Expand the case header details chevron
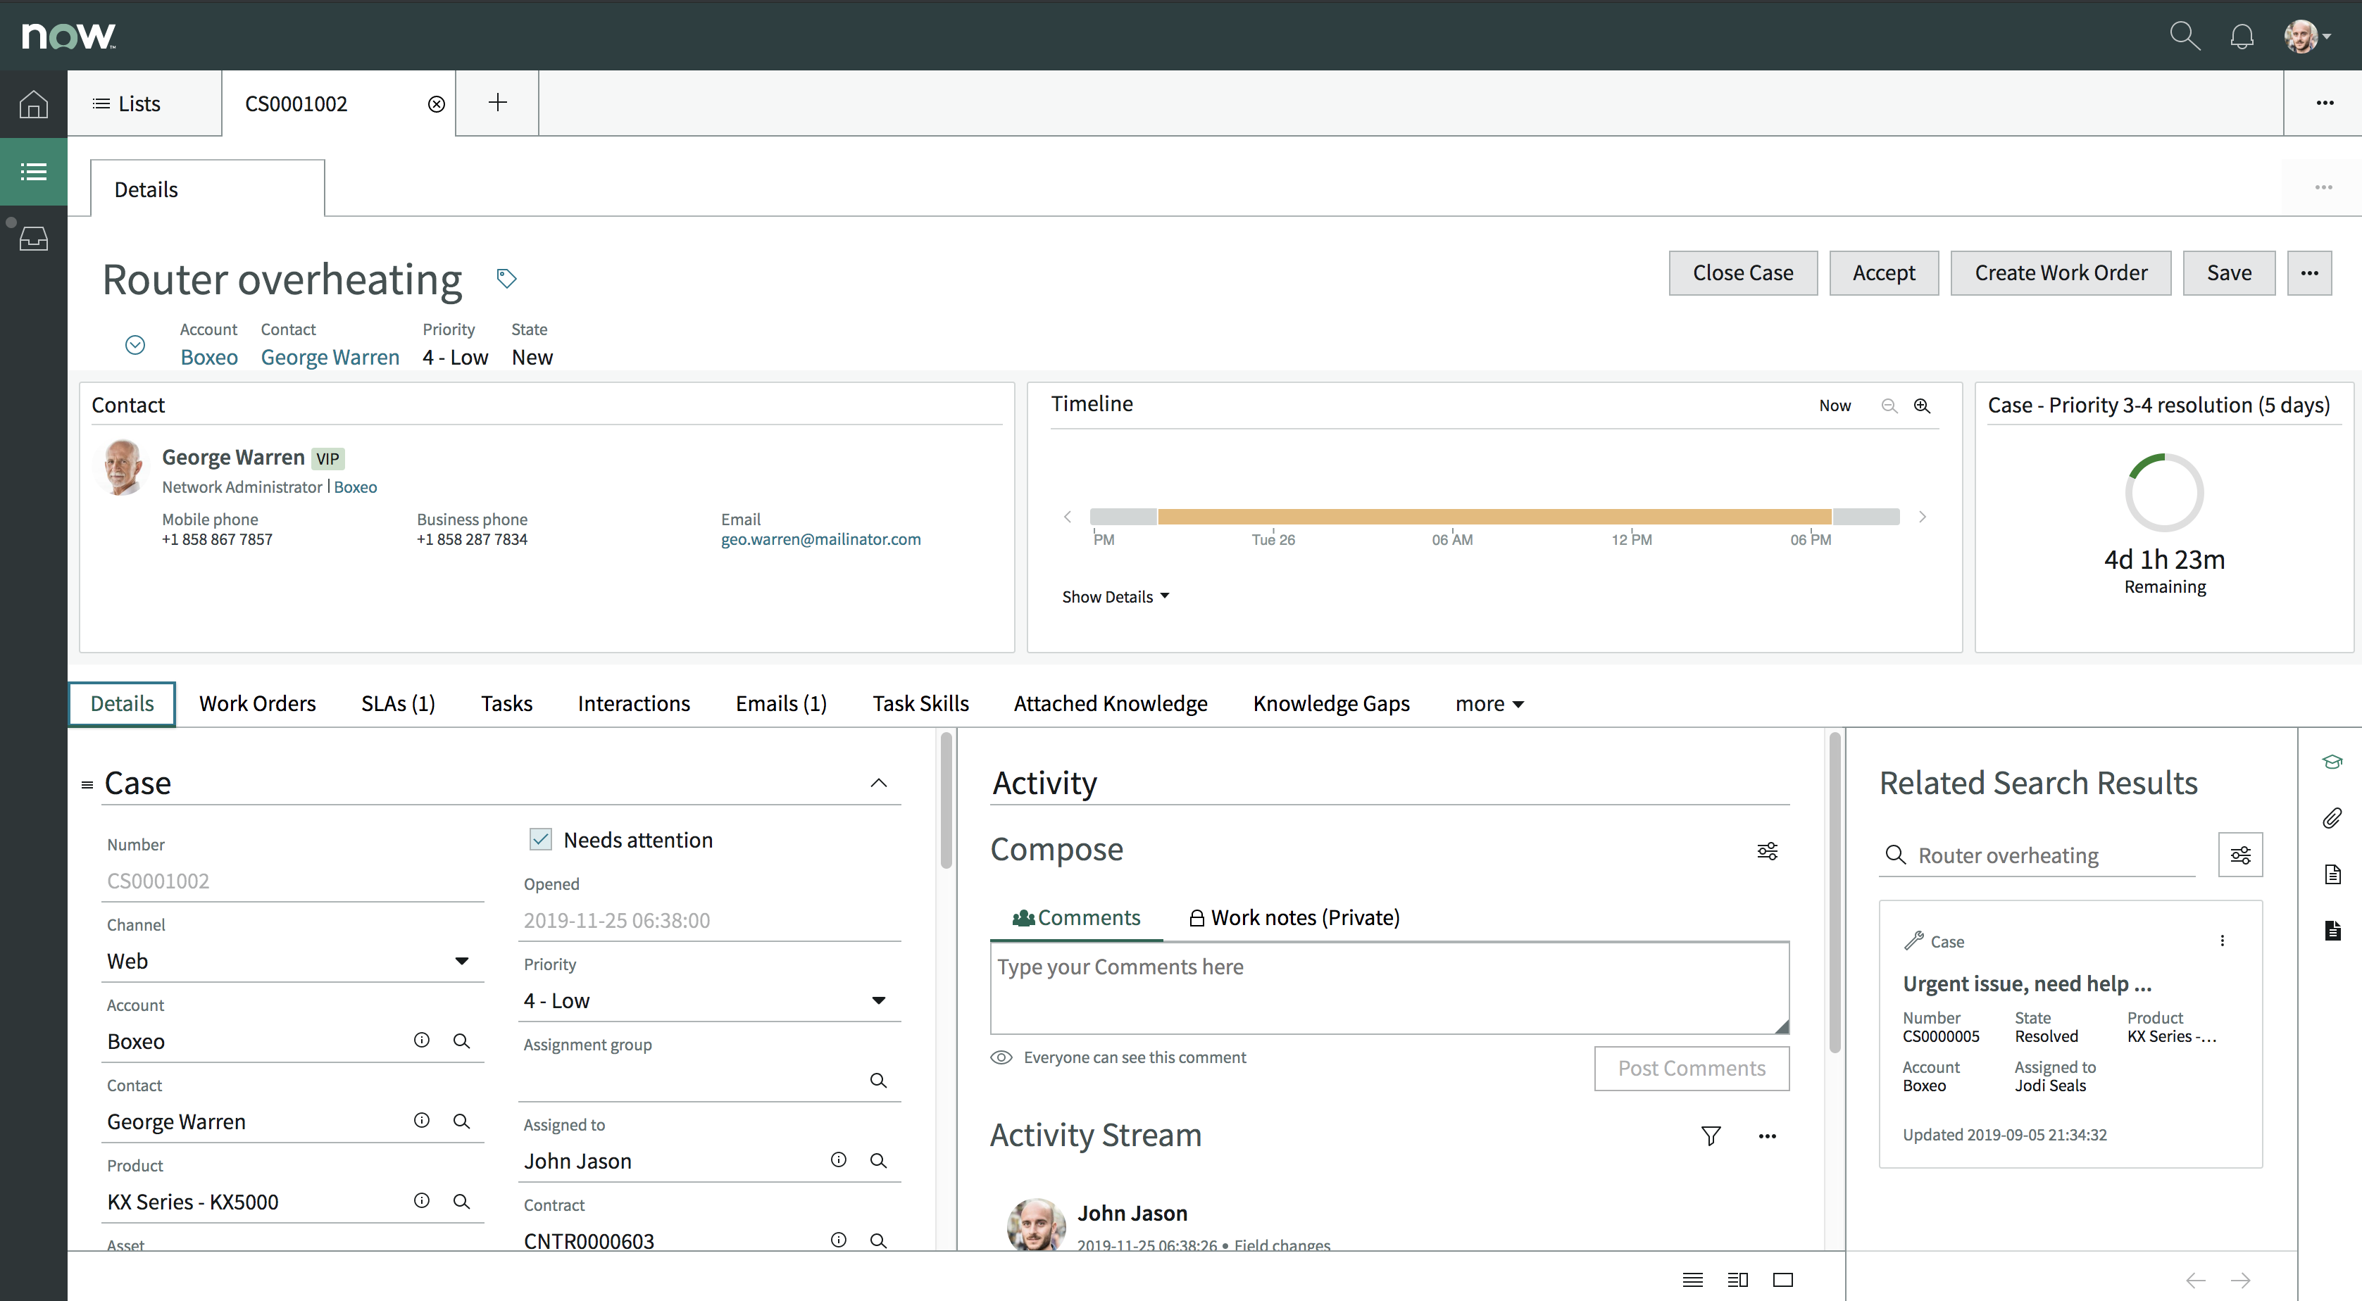This screenshot has height=1301, width=2362. [135, 345]
